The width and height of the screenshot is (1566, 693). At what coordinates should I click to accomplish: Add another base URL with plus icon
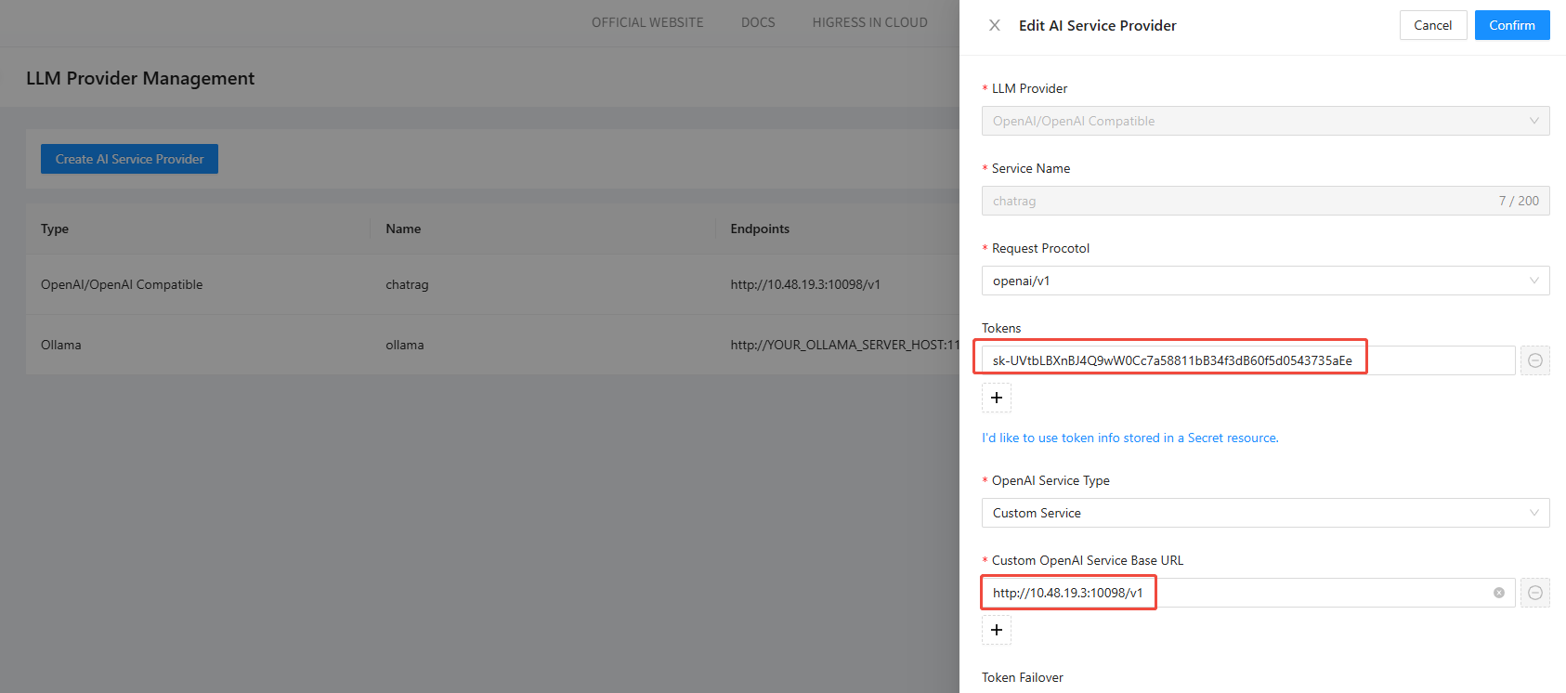click(x=996, y=630)
